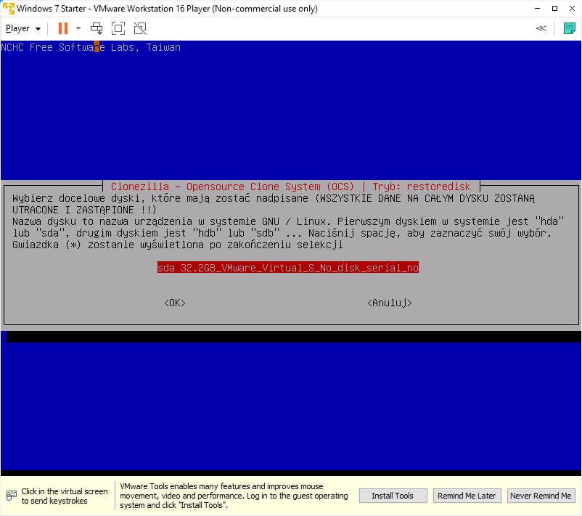Viewport: 582px width, 516px height.
Task: Select sda 32.2GB VMware Virtual disk entry
Action: 287,268
